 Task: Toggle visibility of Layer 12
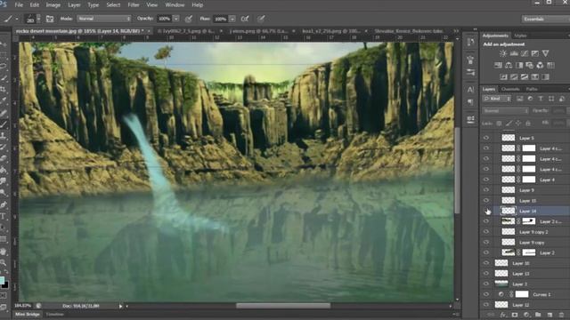click(x=486, y=305)
